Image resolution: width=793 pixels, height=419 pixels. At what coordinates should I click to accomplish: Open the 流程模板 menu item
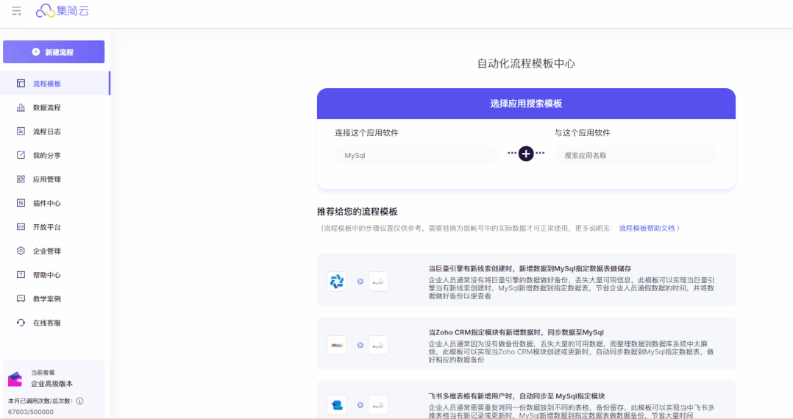coord(46,84)
